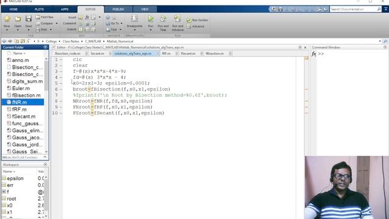Open Workspace panel actions menu

click(x=46, y=164)
